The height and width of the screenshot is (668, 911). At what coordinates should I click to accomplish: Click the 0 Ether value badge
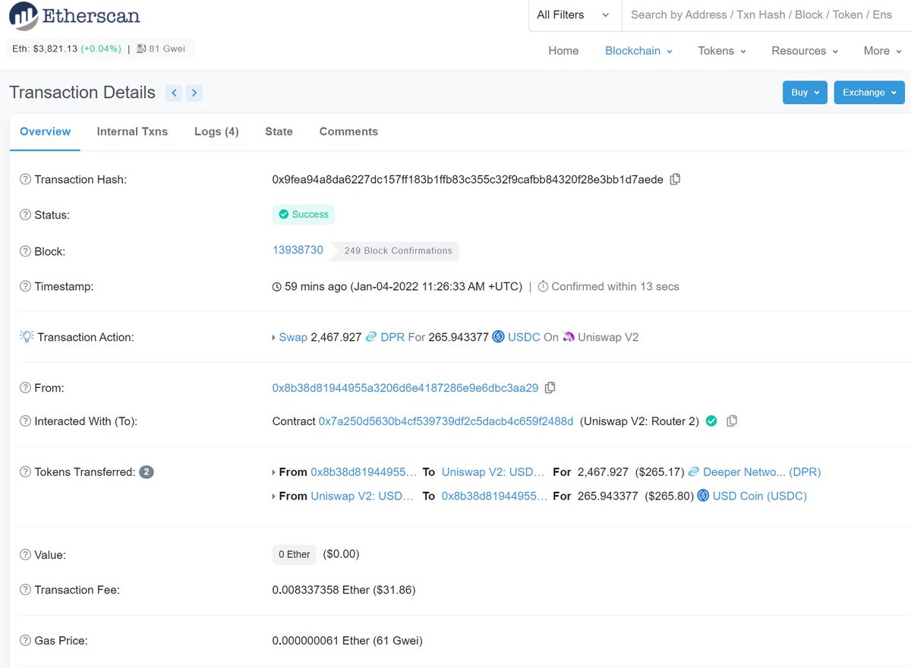tap(295, 555)
